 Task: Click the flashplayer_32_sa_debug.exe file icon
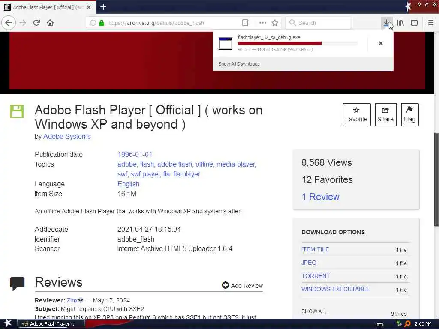coord(226,43)
